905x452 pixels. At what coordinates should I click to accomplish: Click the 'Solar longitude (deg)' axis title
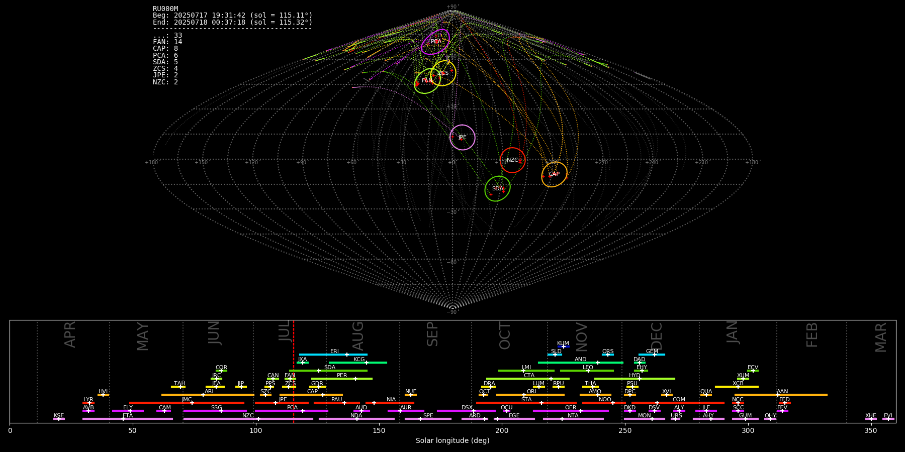pos(452,441)
